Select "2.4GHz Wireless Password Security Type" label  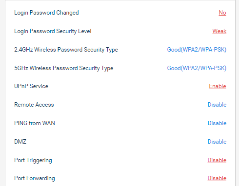pyautogui.click(x=66, y=50)
